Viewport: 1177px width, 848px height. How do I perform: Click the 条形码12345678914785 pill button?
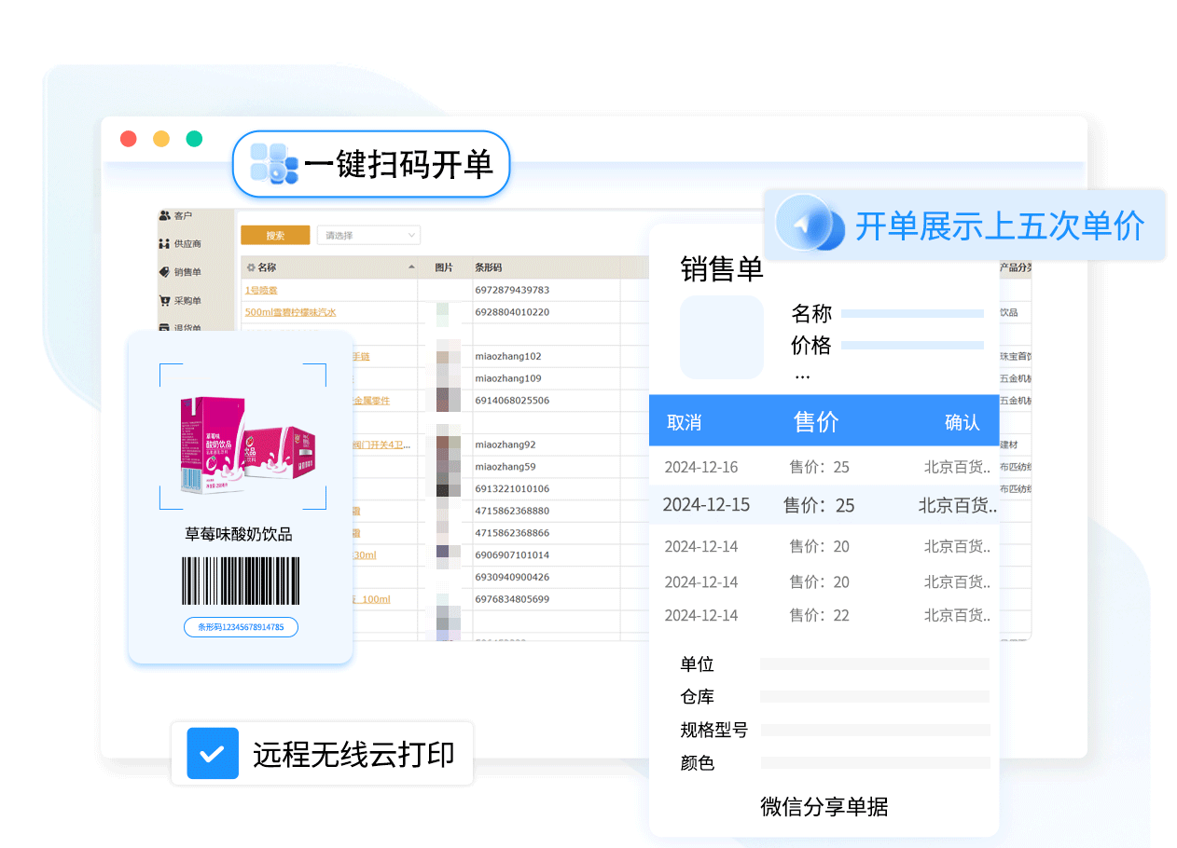241,627
